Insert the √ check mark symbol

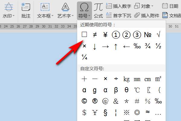pos(158,34)
